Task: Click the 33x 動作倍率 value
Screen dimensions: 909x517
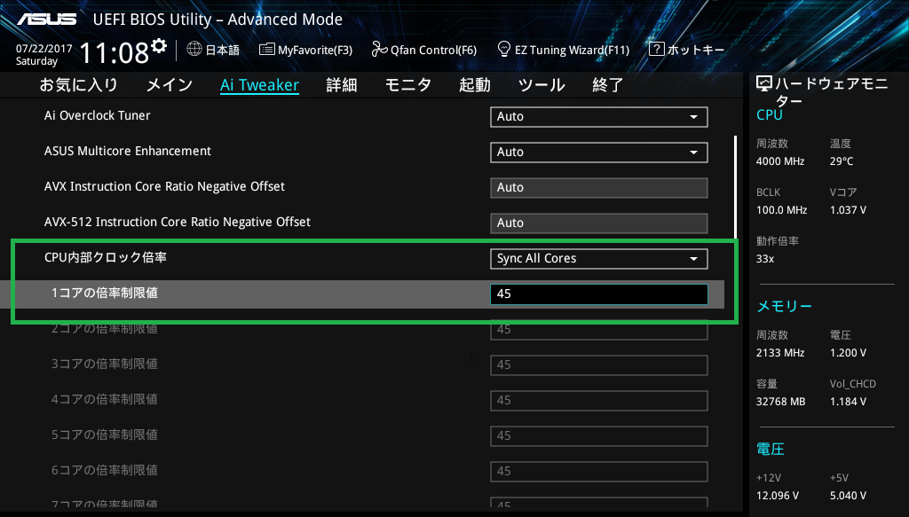Action: pos(764,259)
